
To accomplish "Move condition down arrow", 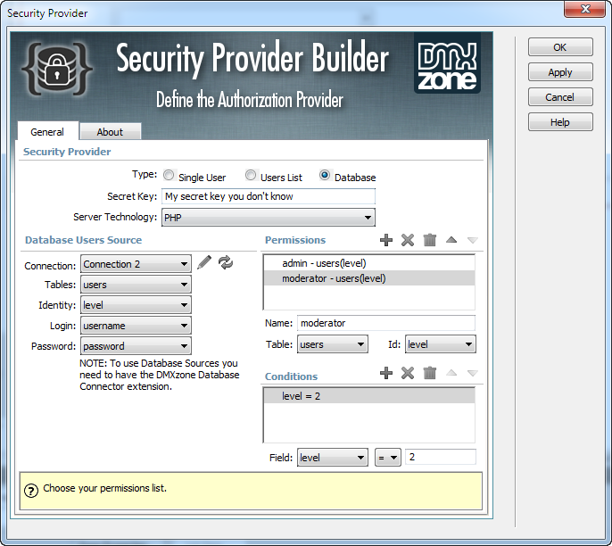I will click(x=472, y=373).
